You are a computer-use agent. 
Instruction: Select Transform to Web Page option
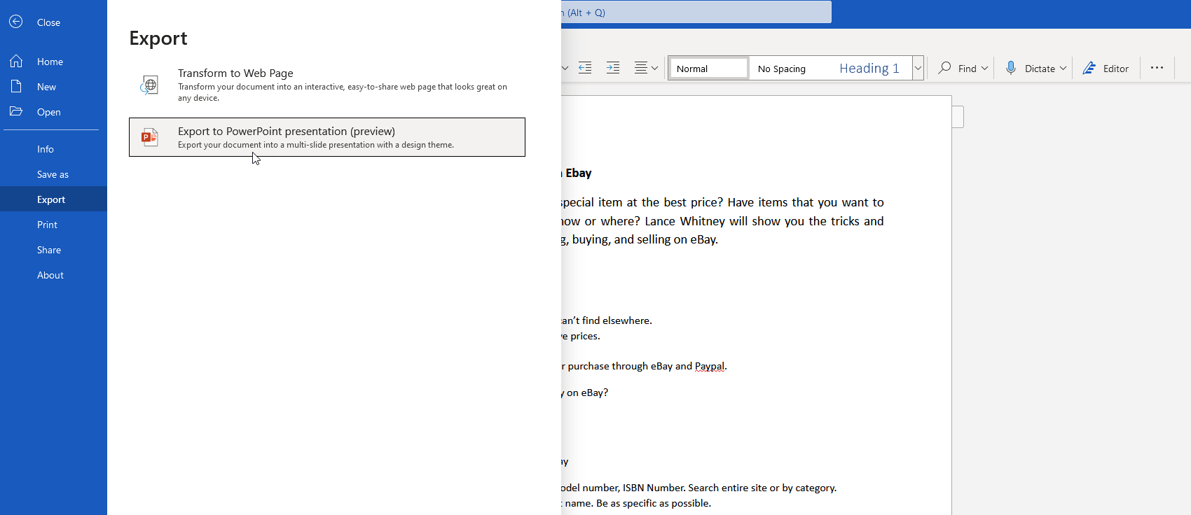pos(327,84)
